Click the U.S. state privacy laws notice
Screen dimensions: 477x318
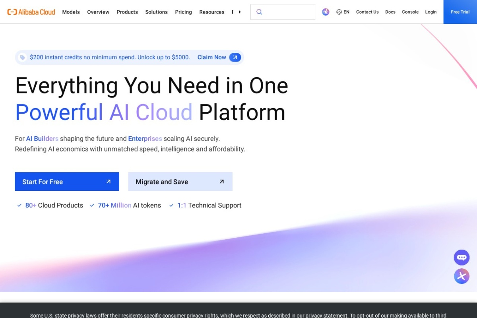coord(238,315)
